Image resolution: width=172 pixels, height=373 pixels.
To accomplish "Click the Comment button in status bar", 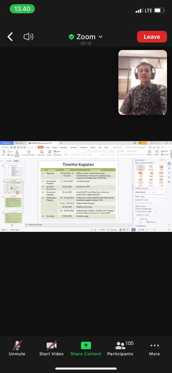I will 112,230.
